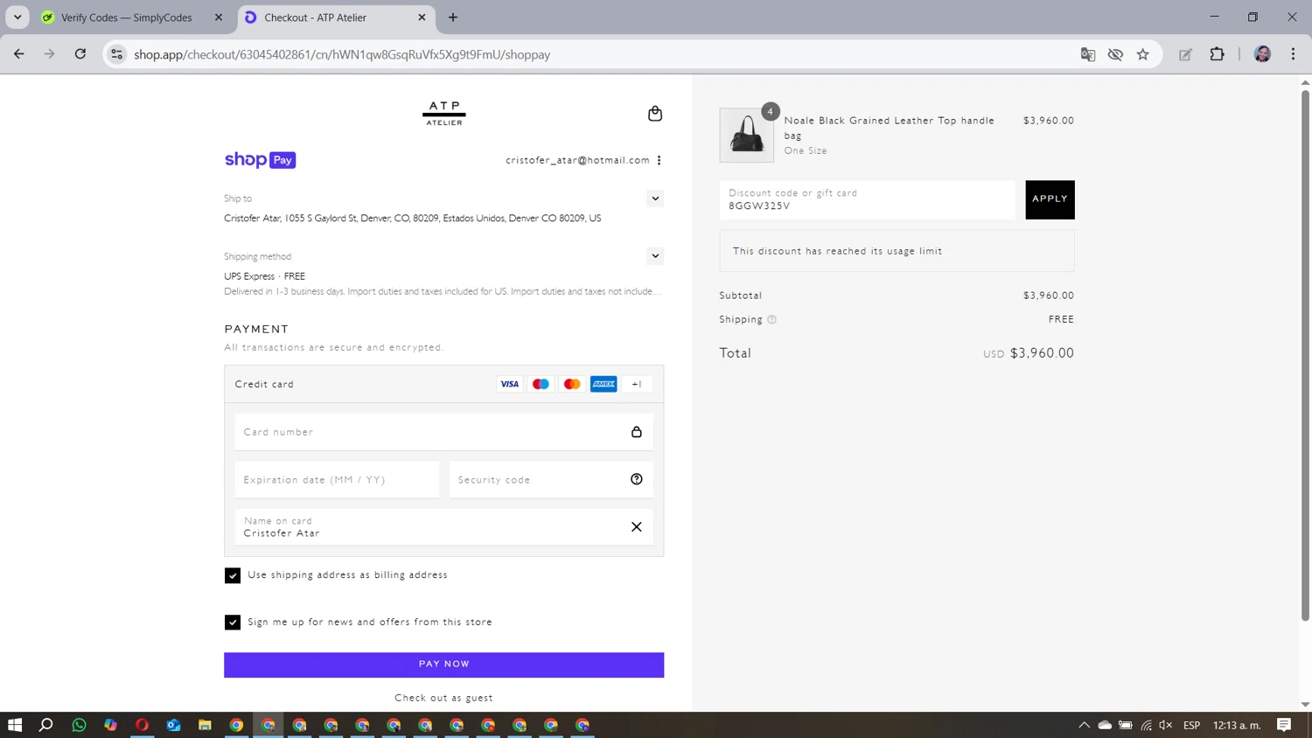Viewport: 1312px width, 738px height.
Task: Open the volume control in system tray
Action: 1166,725
